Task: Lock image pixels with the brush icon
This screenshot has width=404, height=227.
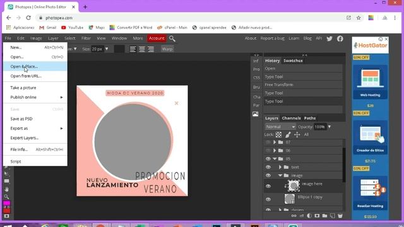Action: click(288, 134)
